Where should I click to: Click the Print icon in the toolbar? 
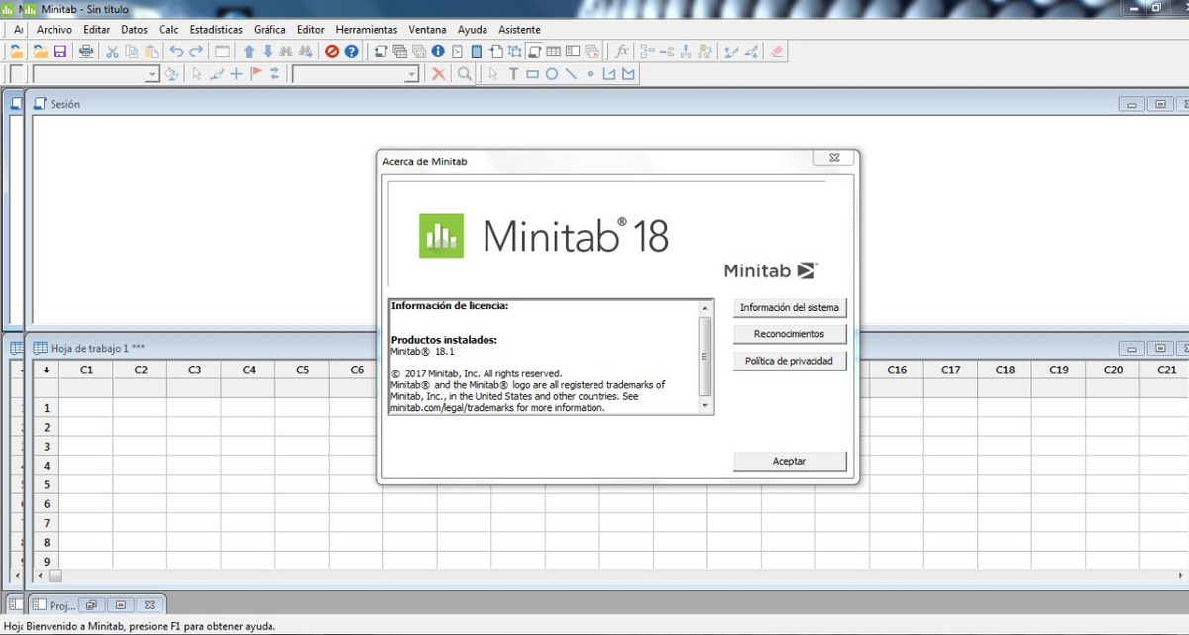click(86, 52)
